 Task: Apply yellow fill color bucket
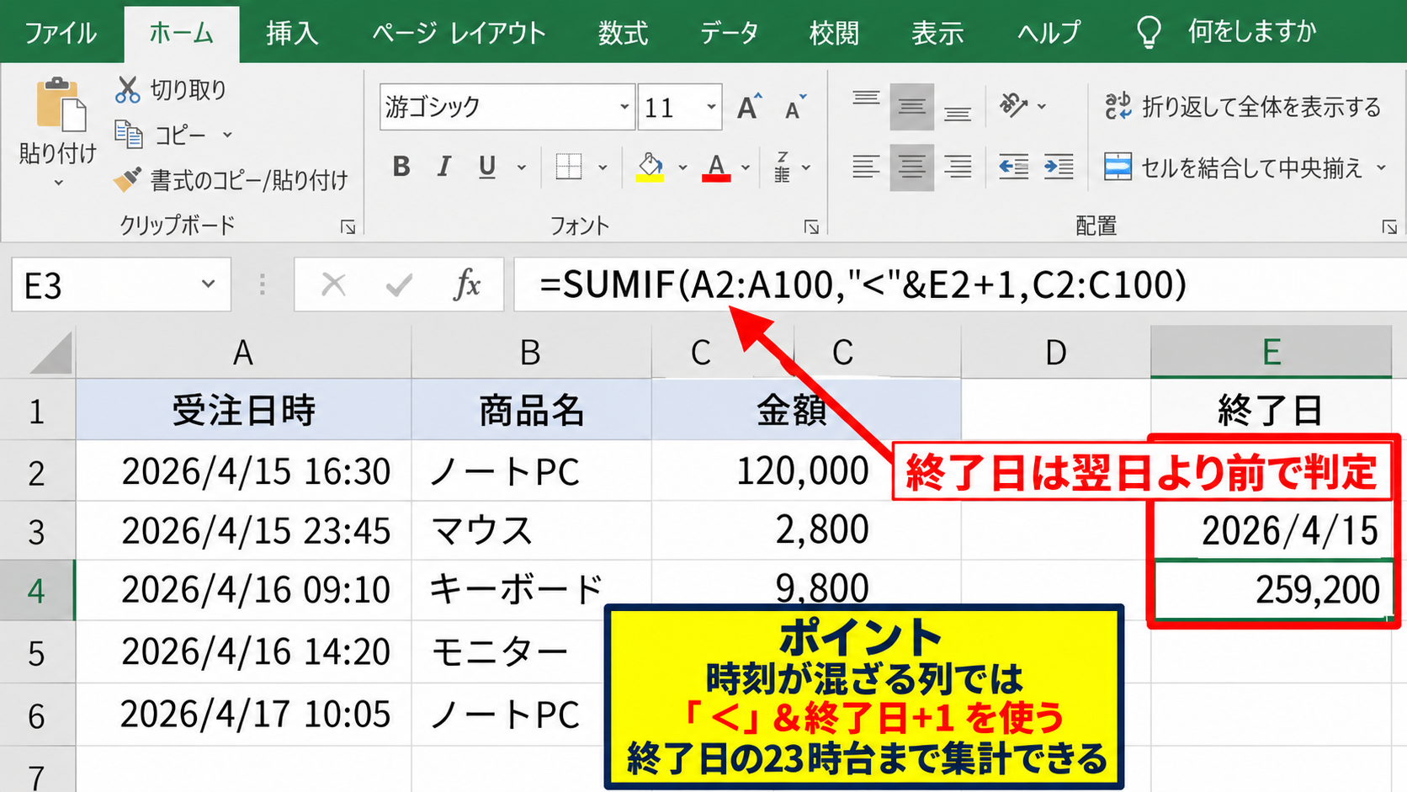point(650,167)
